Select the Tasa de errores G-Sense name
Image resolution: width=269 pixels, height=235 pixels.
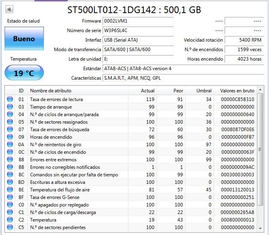coord(55,197)
